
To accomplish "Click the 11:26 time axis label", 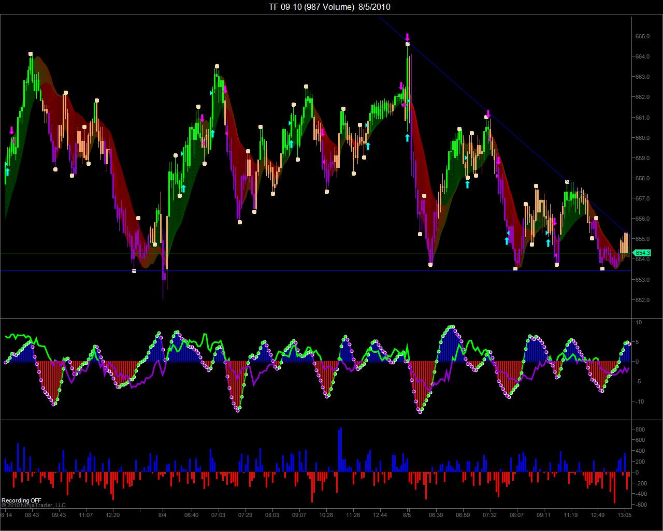I will coord(353,515).
